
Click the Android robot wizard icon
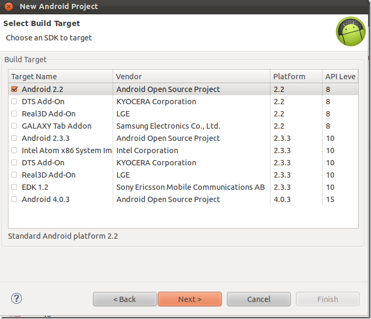tap(351, 31)
